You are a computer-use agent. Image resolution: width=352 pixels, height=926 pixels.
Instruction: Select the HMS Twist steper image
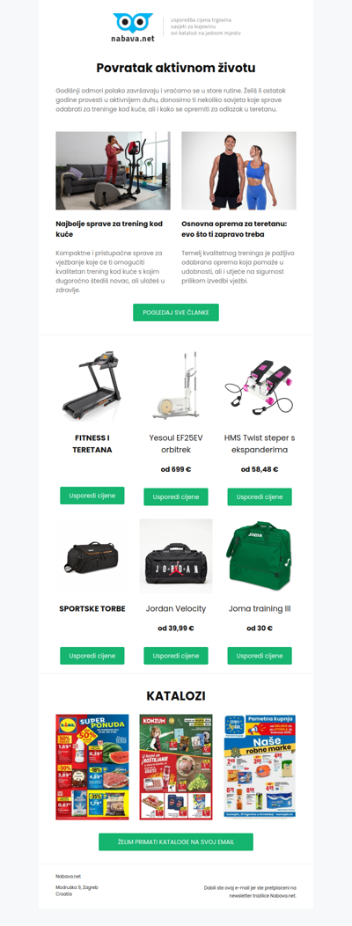pyautogui.click(x=260, y=386)
